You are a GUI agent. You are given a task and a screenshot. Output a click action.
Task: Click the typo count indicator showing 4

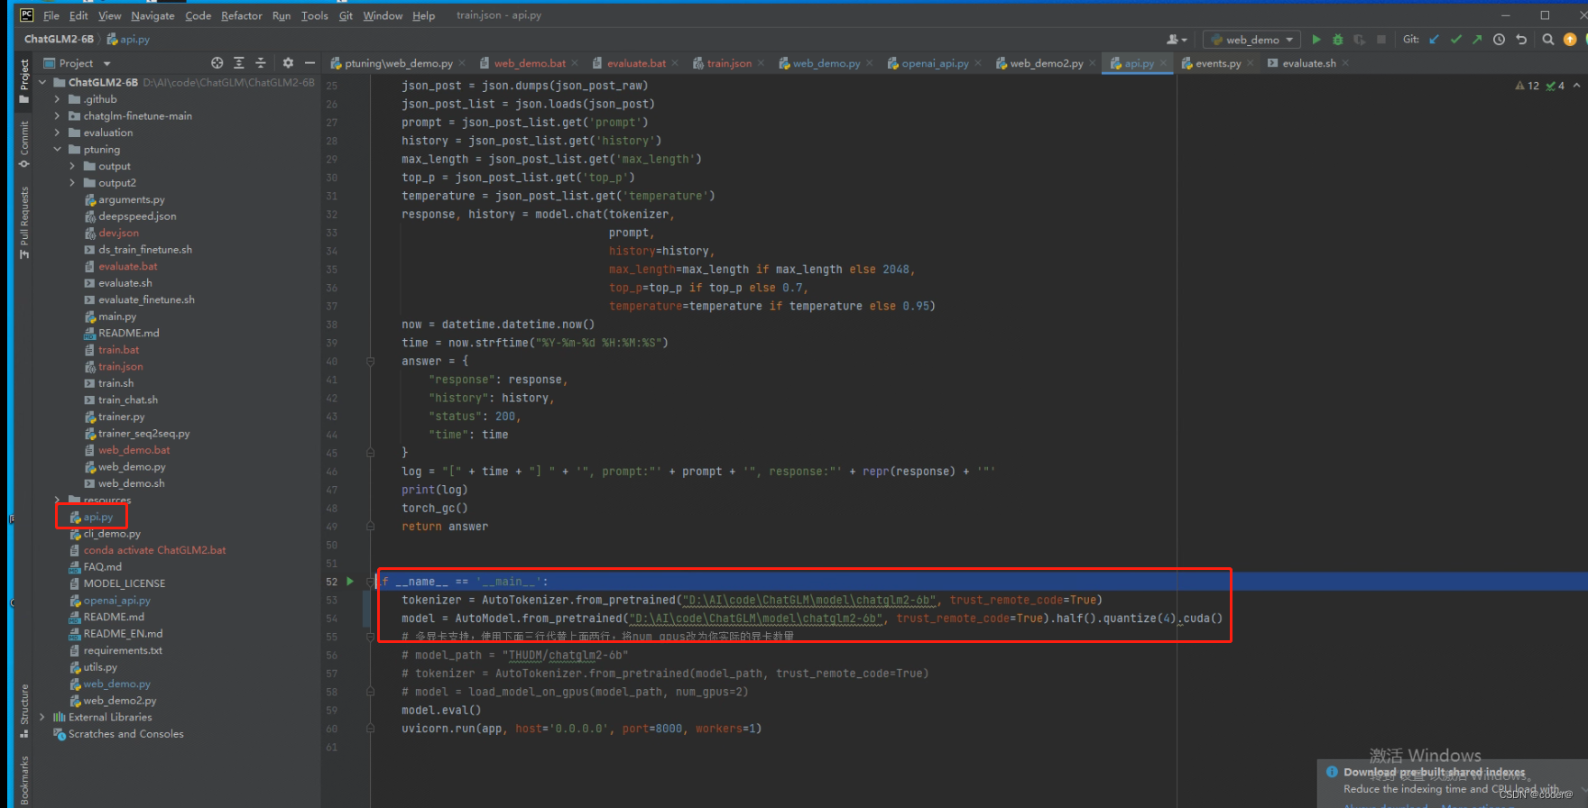(1556, 86)
